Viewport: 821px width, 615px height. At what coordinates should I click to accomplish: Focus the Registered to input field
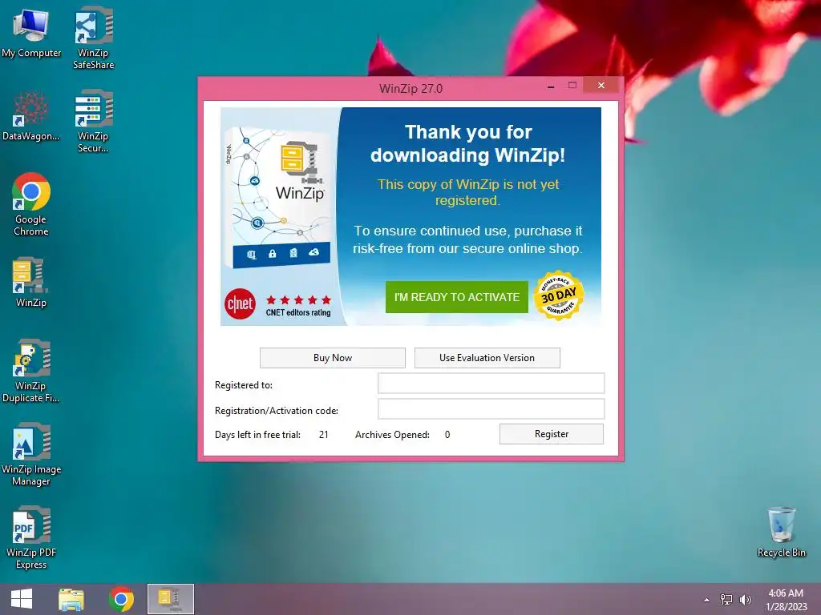[491, 384]
